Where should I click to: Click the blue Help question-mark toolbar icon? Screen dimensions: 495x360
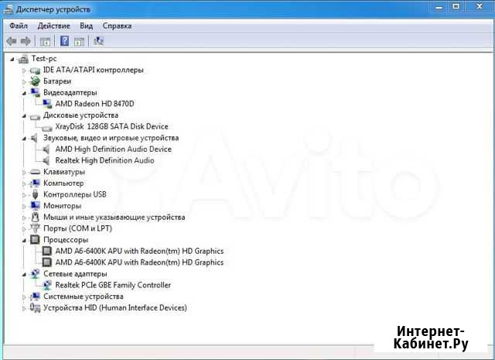64,41
